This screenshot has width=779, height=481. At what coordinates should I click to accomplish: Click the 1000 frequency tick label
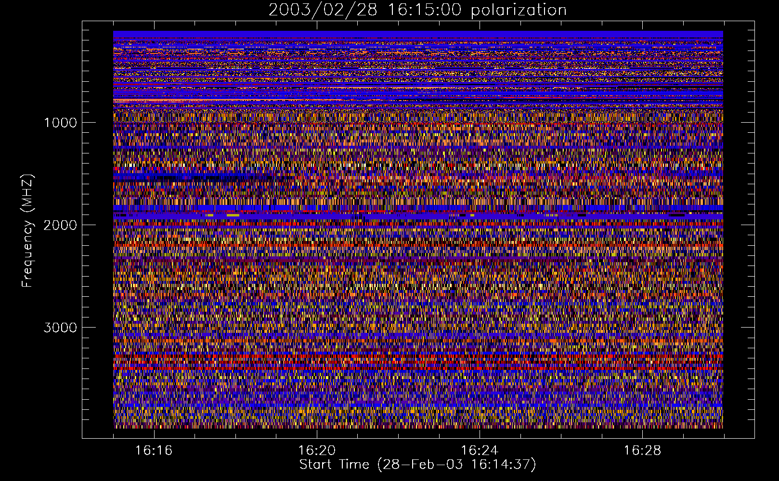click(x=60, y=123)
